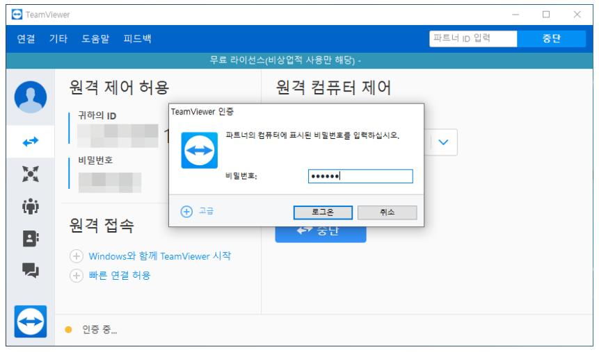
Task: Click the blurred 비밀번호 value
Action: pyautogui.click(x=110, y=183)
